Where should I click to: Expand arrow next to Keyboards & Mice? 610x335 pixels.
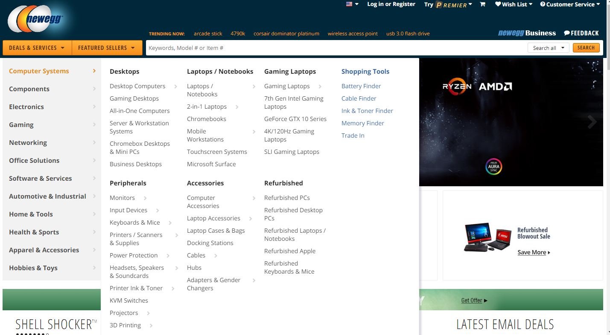pyautogui.click(x=170, y=223)
